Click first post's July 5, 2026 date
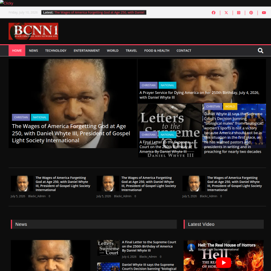271x271 pixels. [18, 196]
